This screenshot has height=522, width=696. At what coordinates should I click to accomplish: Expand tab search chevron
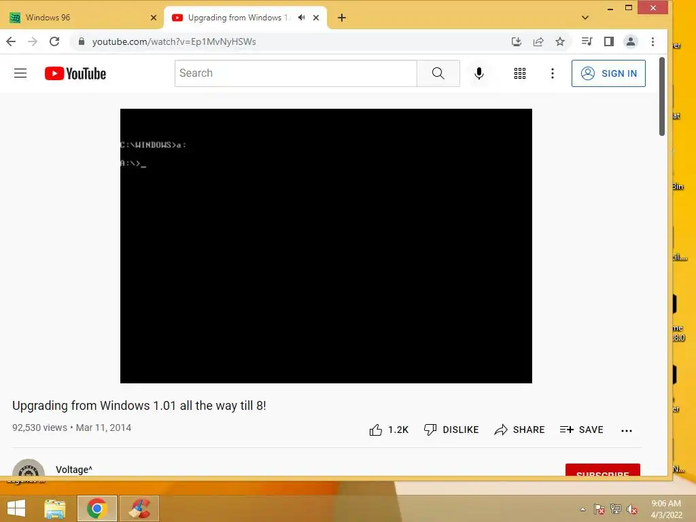click(585, 18)
